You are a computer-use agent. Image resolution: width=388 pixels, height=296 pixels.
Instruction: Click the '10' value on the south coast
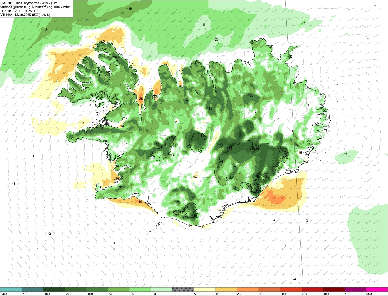(x=225, y=214)
